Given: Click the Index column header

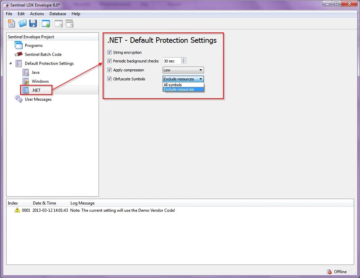Looking at the screenshot, I should tap(19, 203).
